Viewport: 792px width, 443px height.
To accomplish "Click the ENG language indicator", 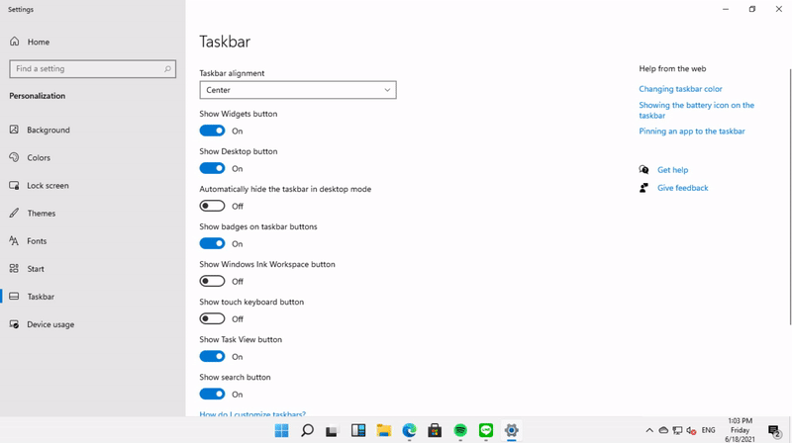I will pos(708,430).
